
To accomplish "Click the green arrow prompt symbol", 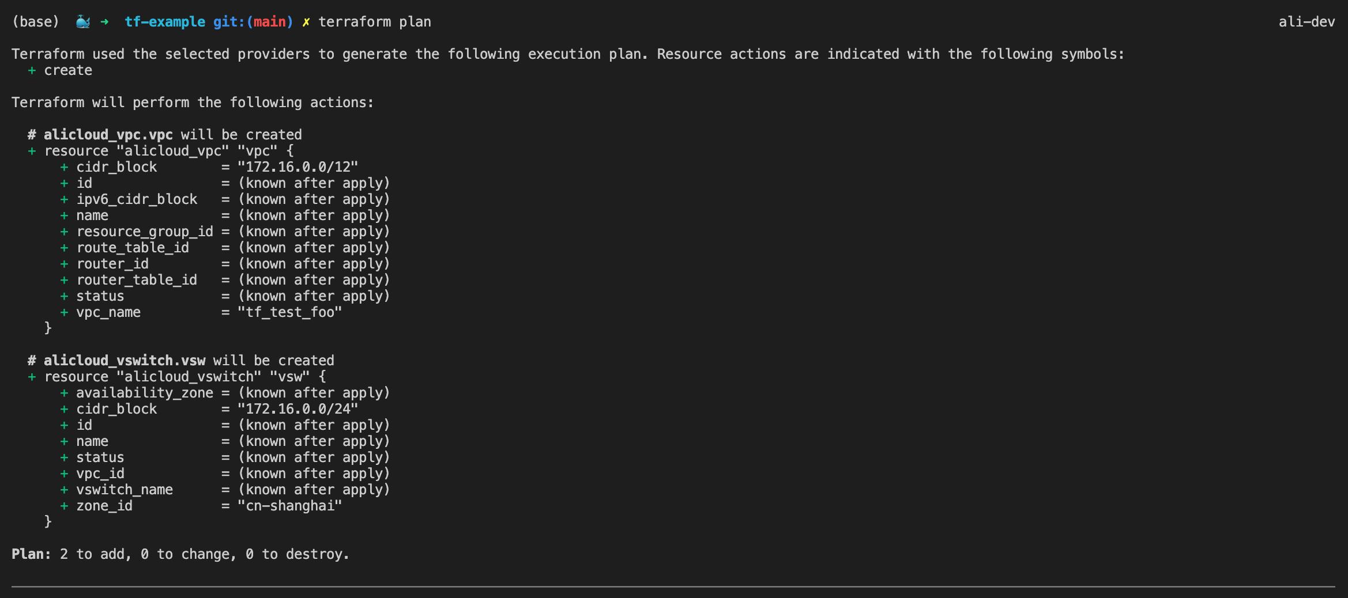I will tap(104, 22).
